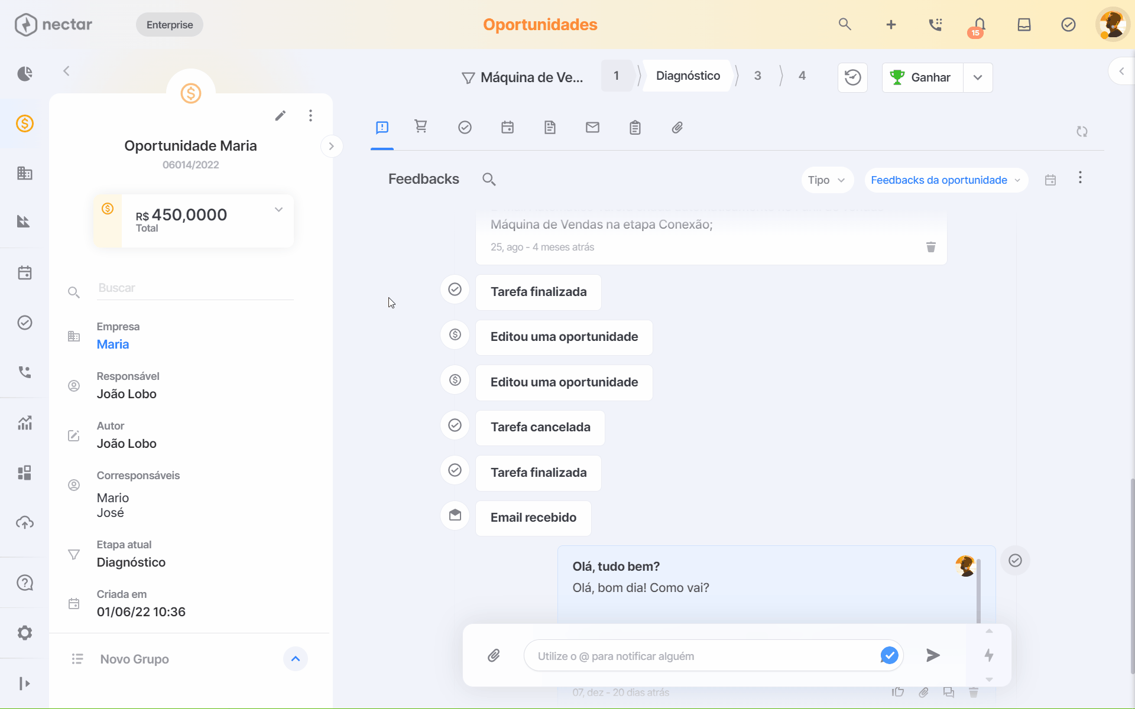Click the Buscar search field
The height and width of the screenshot is (709, 1135).
point(195,288)
